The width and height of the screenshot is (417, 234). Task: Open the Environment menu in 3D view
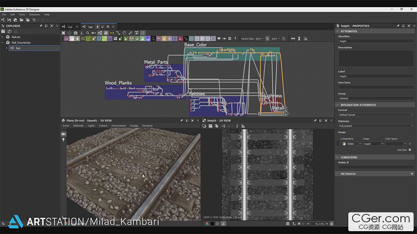(118, 126)
